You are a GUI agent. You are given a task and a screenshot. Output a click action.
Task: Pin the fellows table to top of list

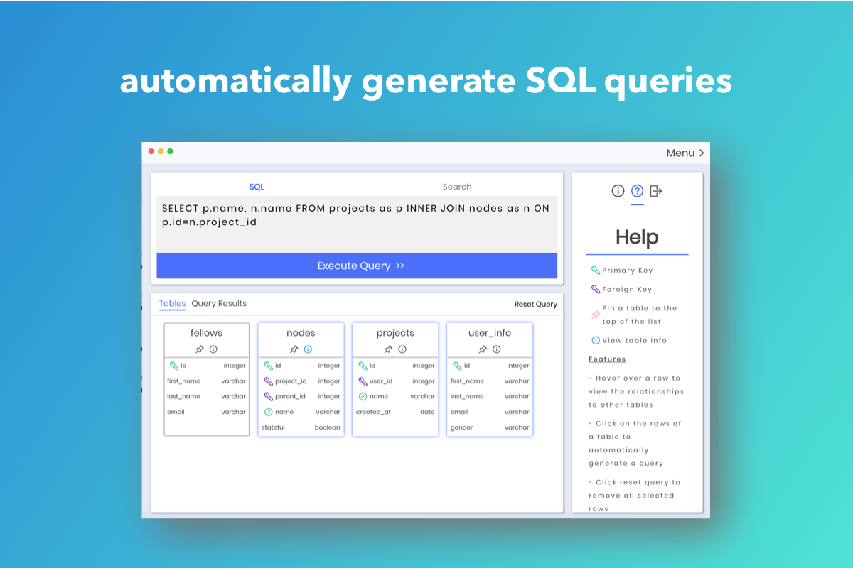pyautogui.click(x=198, y=349)
